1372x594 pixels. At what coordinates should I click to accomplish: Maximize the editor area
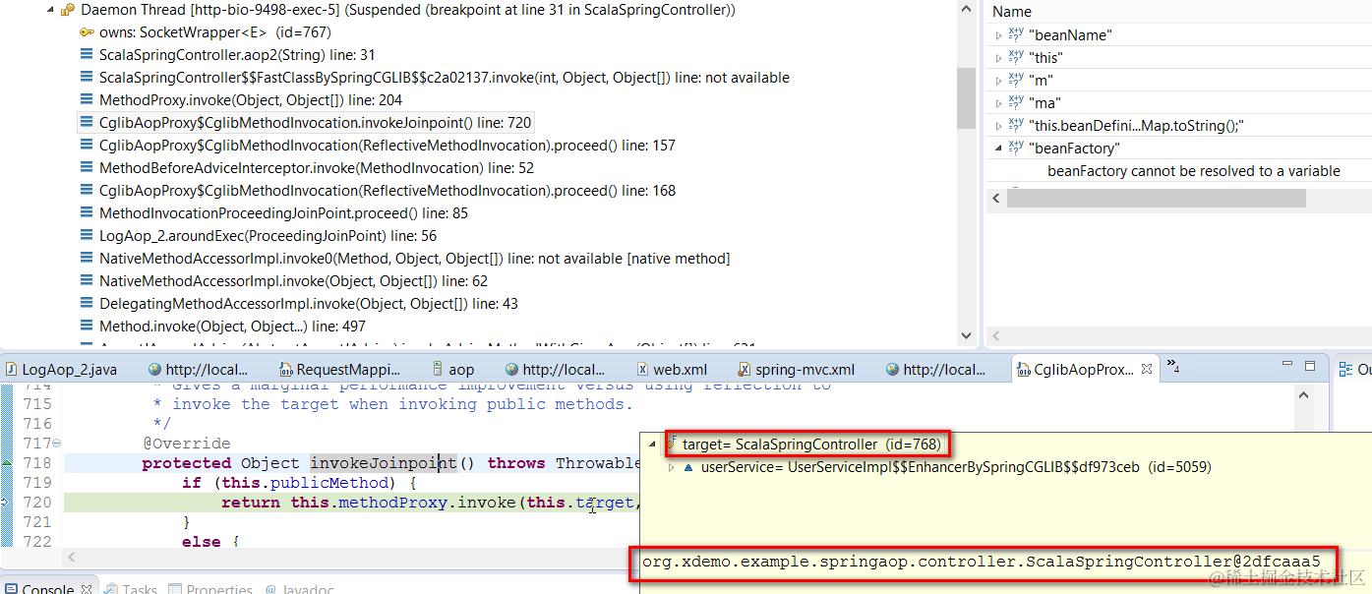[1309, 366]
